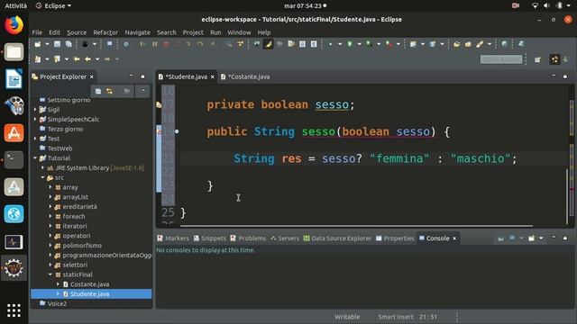Open the Eclipse application menu in top bar
The image size is (577, 324).
click(54, 6)
